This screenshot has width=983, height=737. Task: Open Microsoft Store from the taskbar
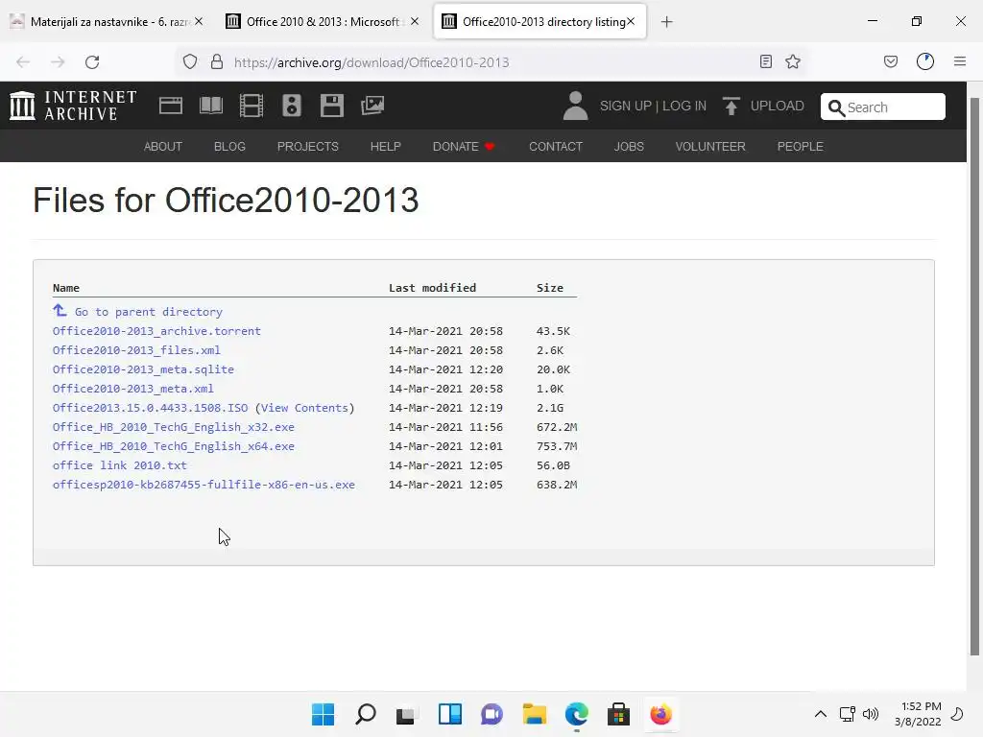pyautogui.click(x=618, y=714)
